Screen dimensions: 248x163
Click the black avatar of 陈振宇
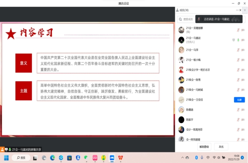coord(181,120)
